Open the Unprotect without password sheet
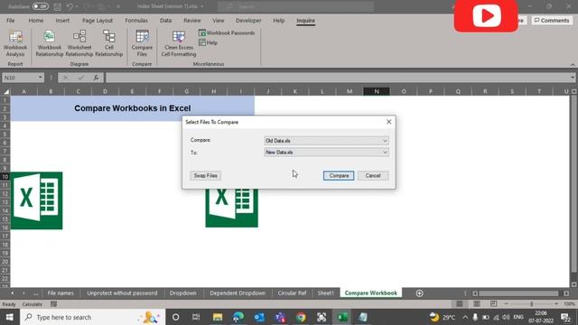 pos(122,293)
